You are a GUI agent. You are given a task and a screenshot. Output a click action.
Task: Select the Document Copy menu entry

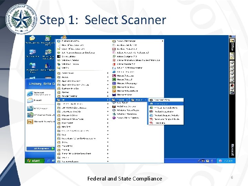point(166,100)
